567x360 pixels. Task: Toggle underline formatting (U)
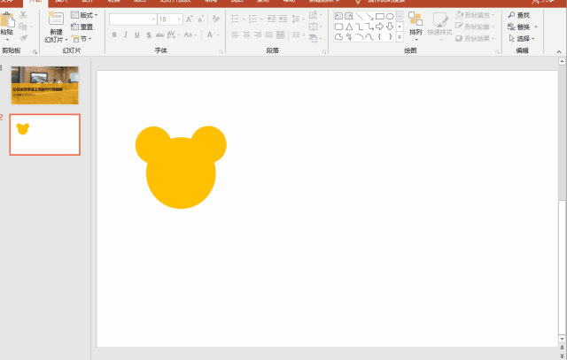click(x=136, y=34)
